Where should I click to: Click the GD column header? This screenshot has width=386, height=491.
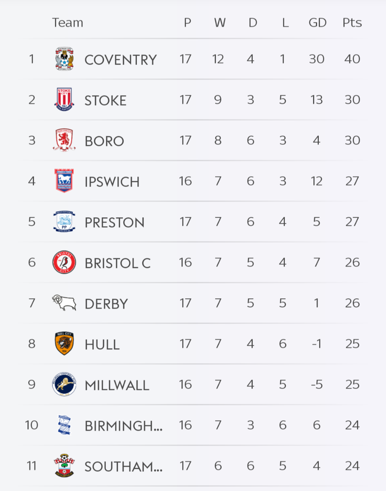click(x=317, y=23)
